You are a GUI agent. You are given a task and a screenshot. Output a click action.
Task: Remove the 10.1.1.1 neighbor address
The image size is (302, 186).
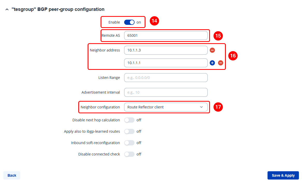click(x=221, y=63)
